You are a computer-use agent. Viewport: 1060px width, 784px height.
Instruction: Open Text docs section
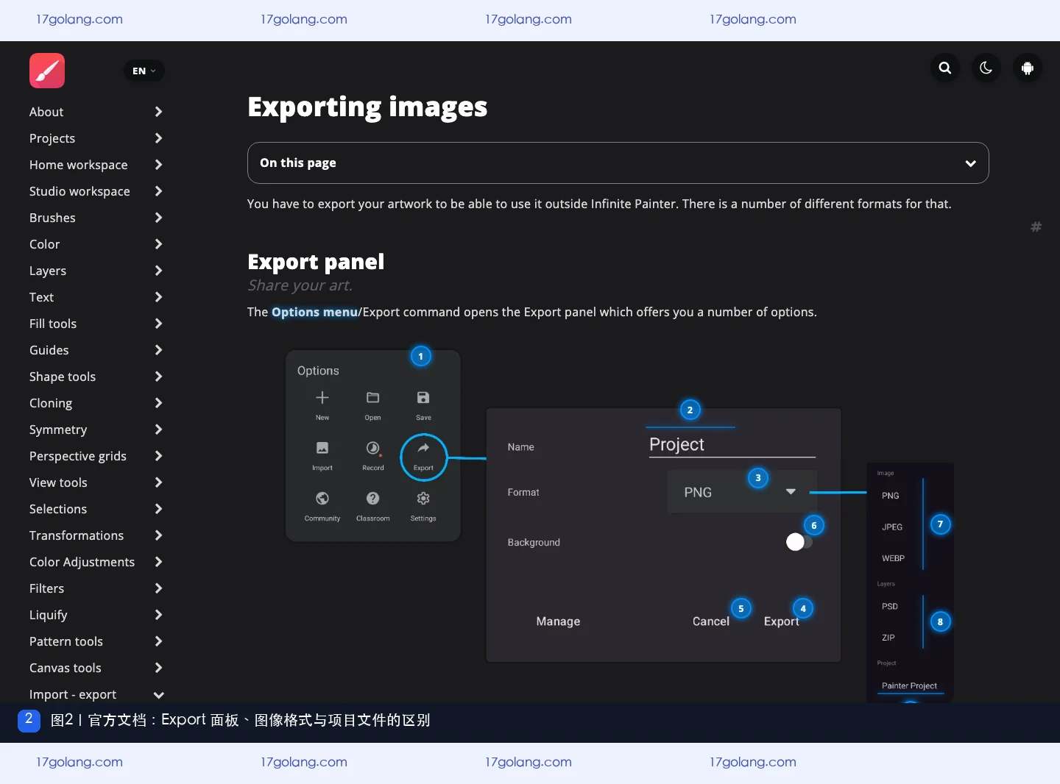(41, 297)
